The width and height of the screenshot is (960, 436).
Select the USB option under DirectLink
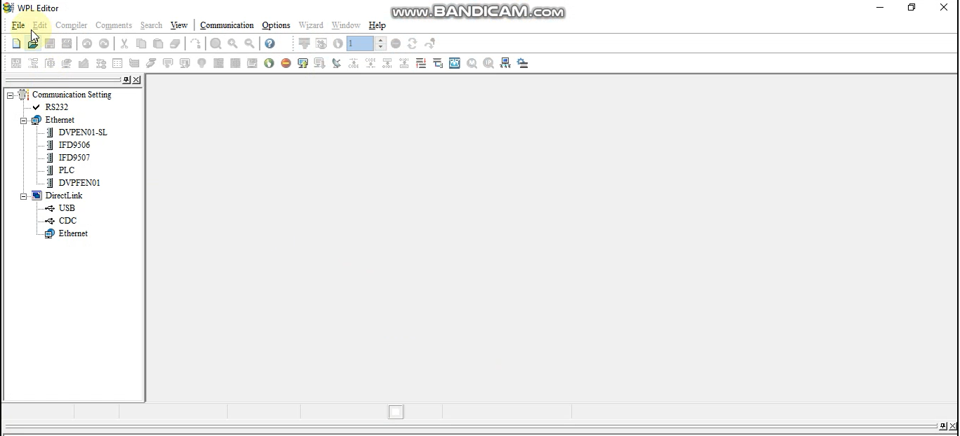[x=67, y=208]
